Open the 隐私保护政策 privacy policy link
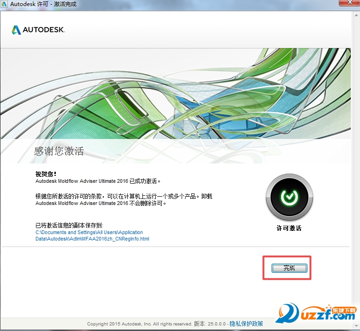 coord(246,324)
